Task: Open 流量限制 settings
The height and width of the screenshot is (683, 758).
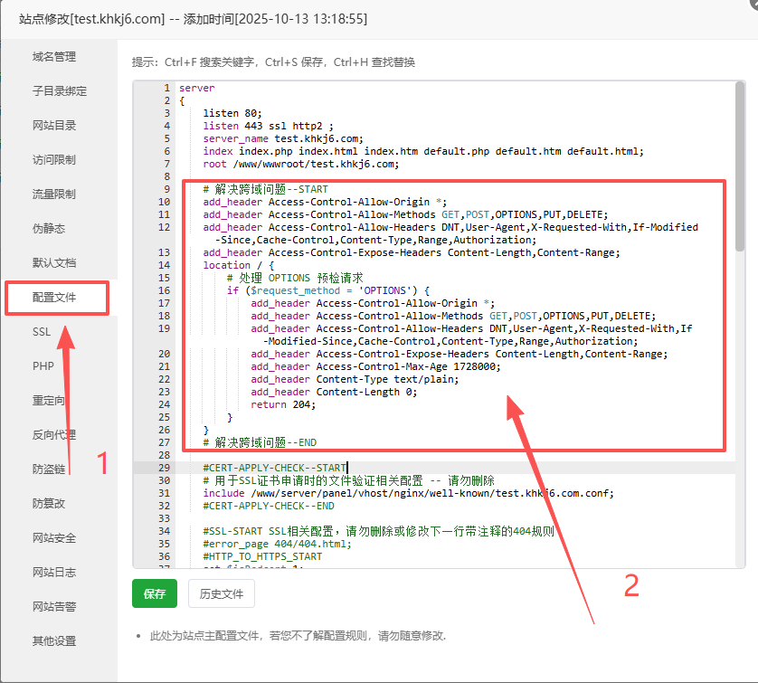Action: tap(54, 194)
